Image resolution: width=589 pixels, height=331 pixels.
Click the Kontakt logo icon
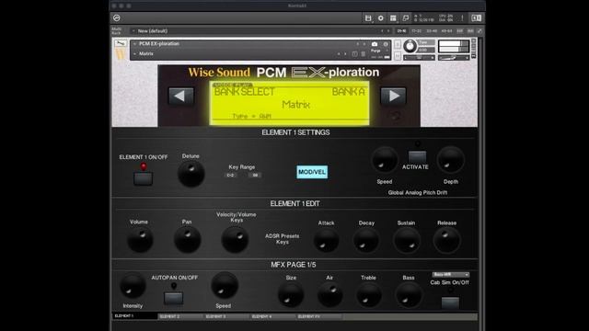pyautogui.click(x=117, y=18)
